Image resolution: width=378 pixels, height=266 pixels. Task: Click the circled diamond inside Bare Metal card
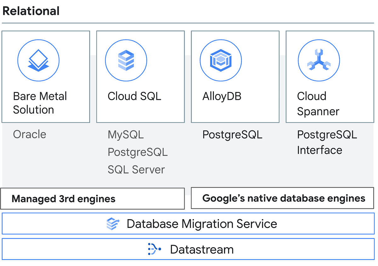point(38,60)
